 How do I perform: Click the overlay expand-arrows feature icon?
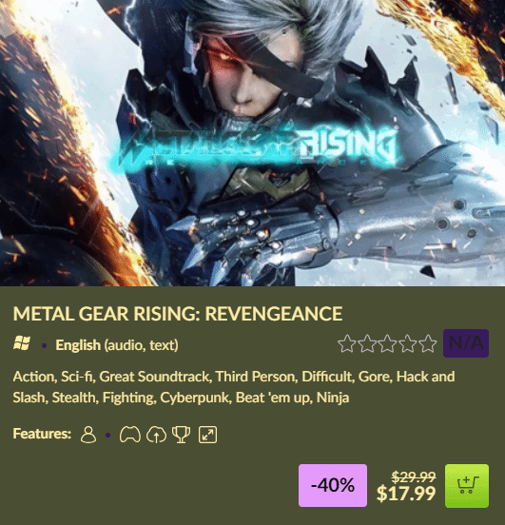tap(207, 435)
